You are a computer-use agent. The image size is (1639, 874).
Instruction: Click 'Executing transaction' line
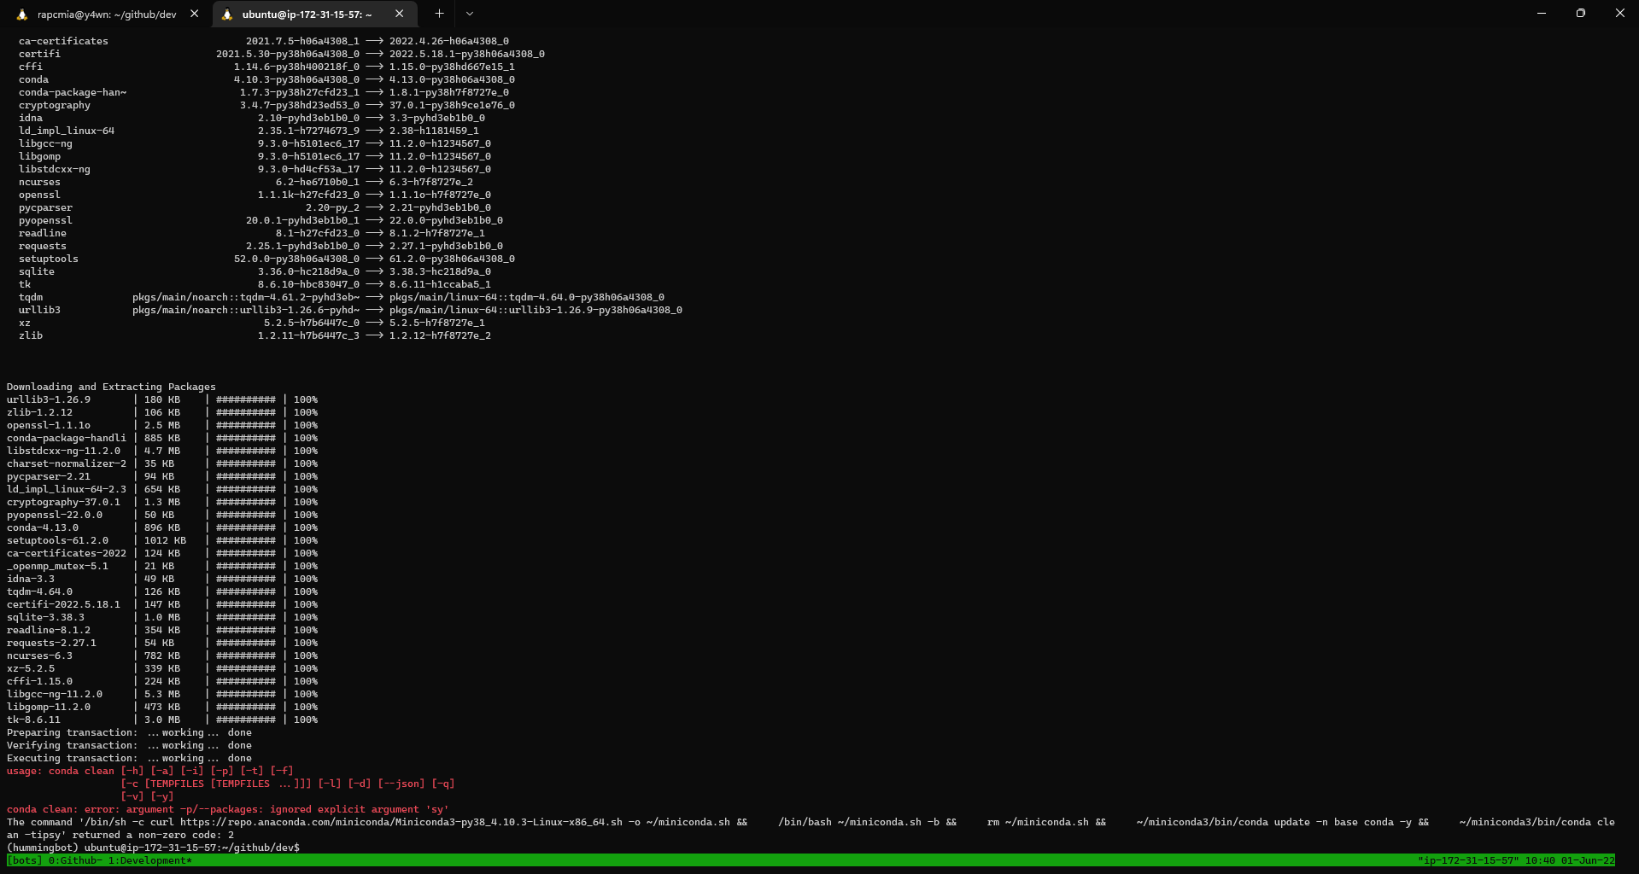(129, 758)
